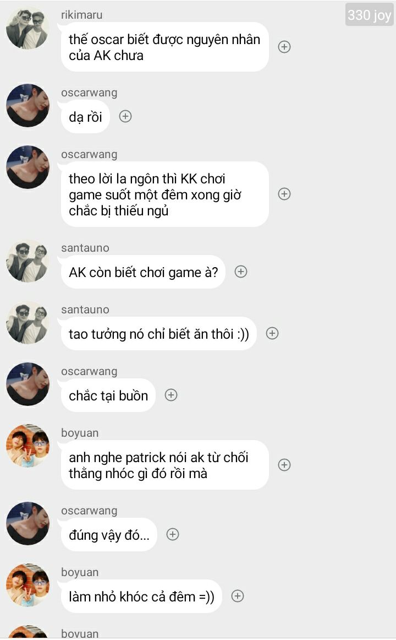This screenshot has height=640, width=396.
Task: Tap plus icon next to "AK còn biết chơi game à?"
Action: [241, 272]
